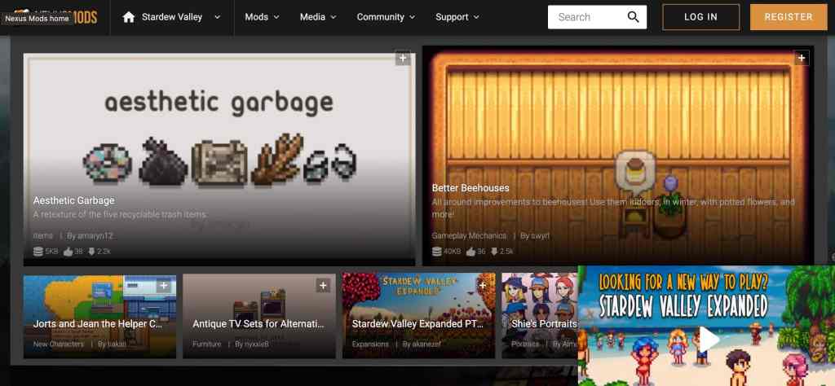This screenshot has height=386, width=835.
Task: Click the REGISTER button
Action: 789,17
